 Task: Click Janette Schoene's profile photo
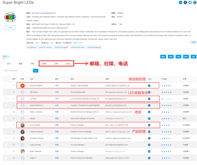(22, 132)
